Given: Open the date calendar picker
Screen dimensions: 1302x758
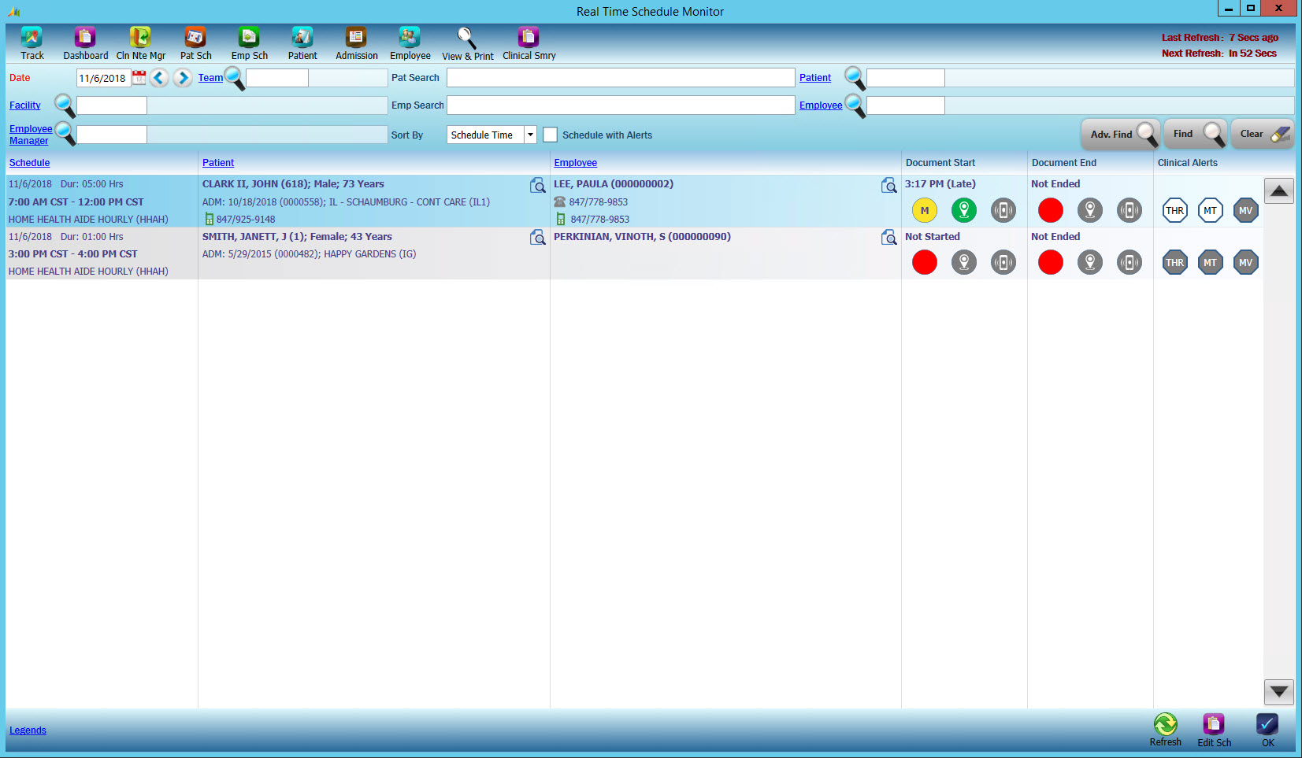Looking at the screenshot, I should coord(139,77).
